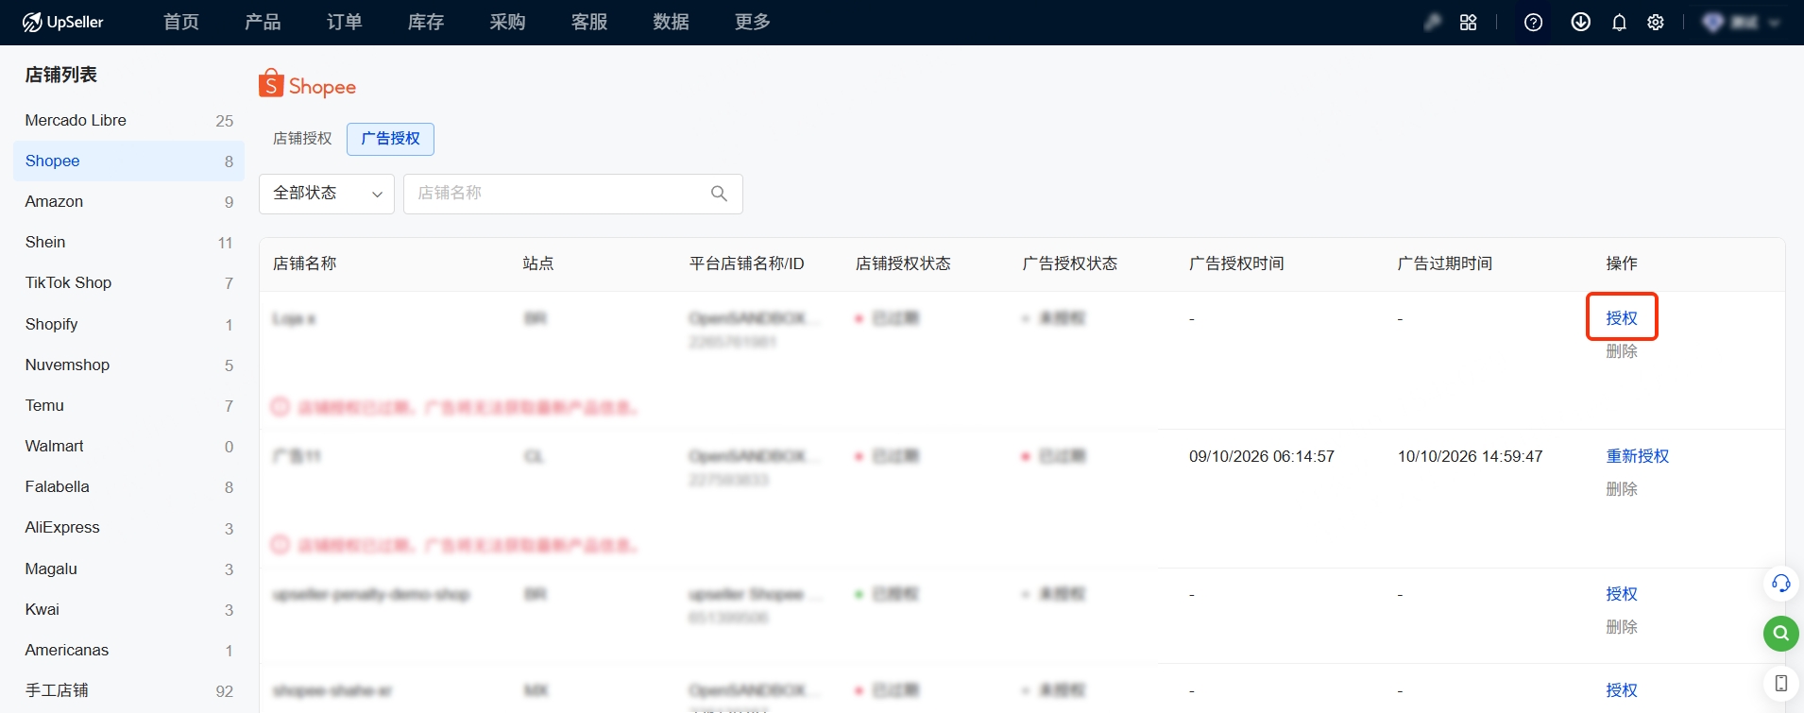
Task: Click 重新授权 for the expired ad store
Action: [1638, 456]
